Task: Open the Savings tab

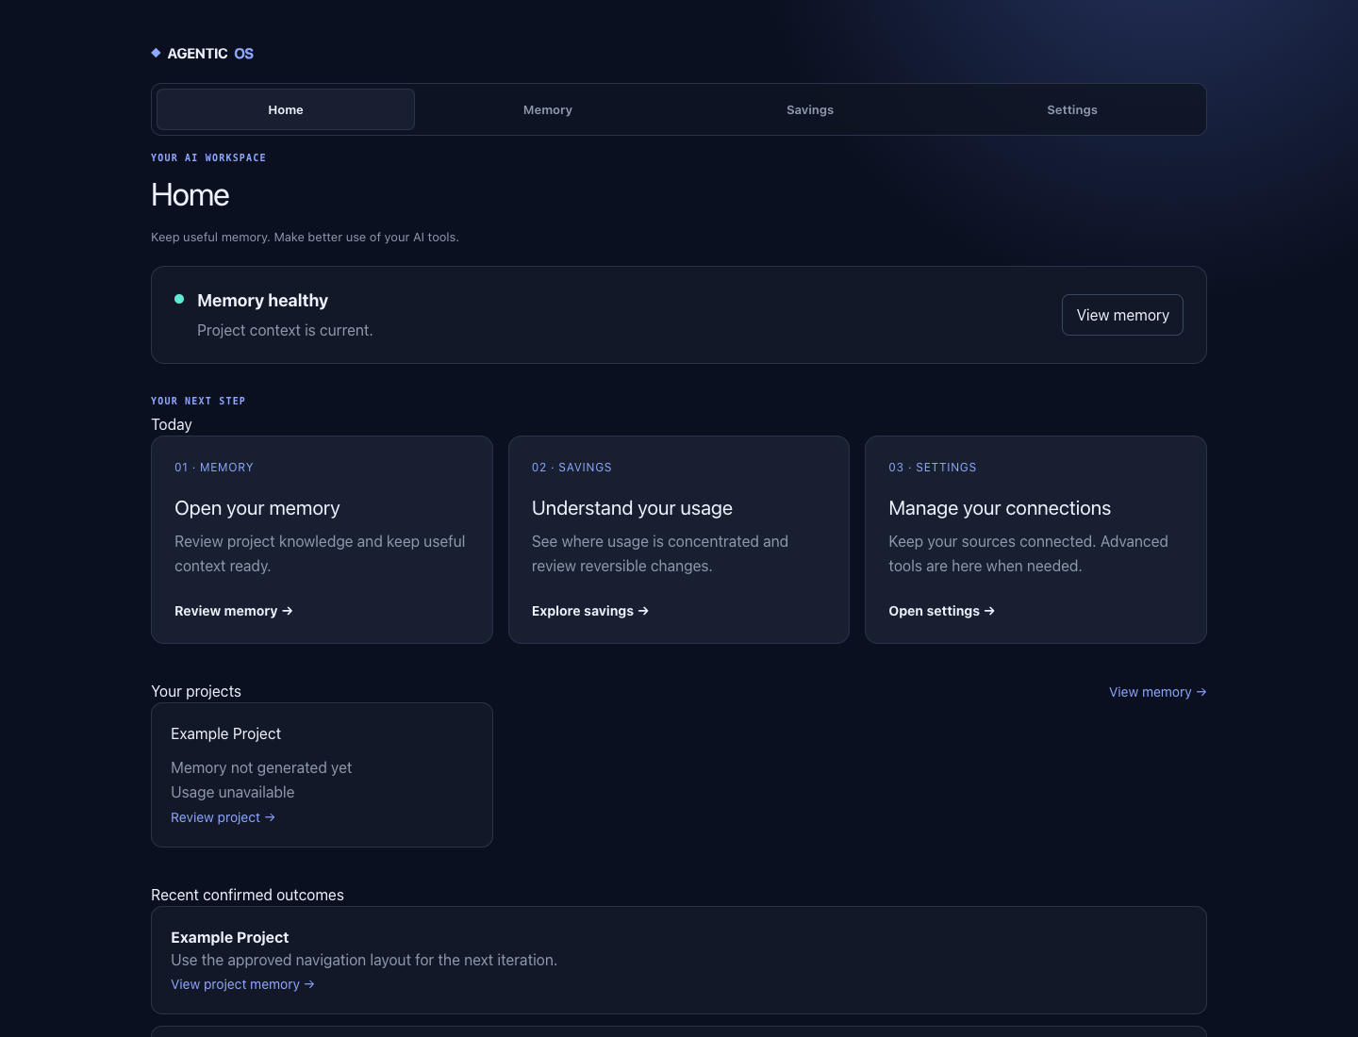Action: 810,109
